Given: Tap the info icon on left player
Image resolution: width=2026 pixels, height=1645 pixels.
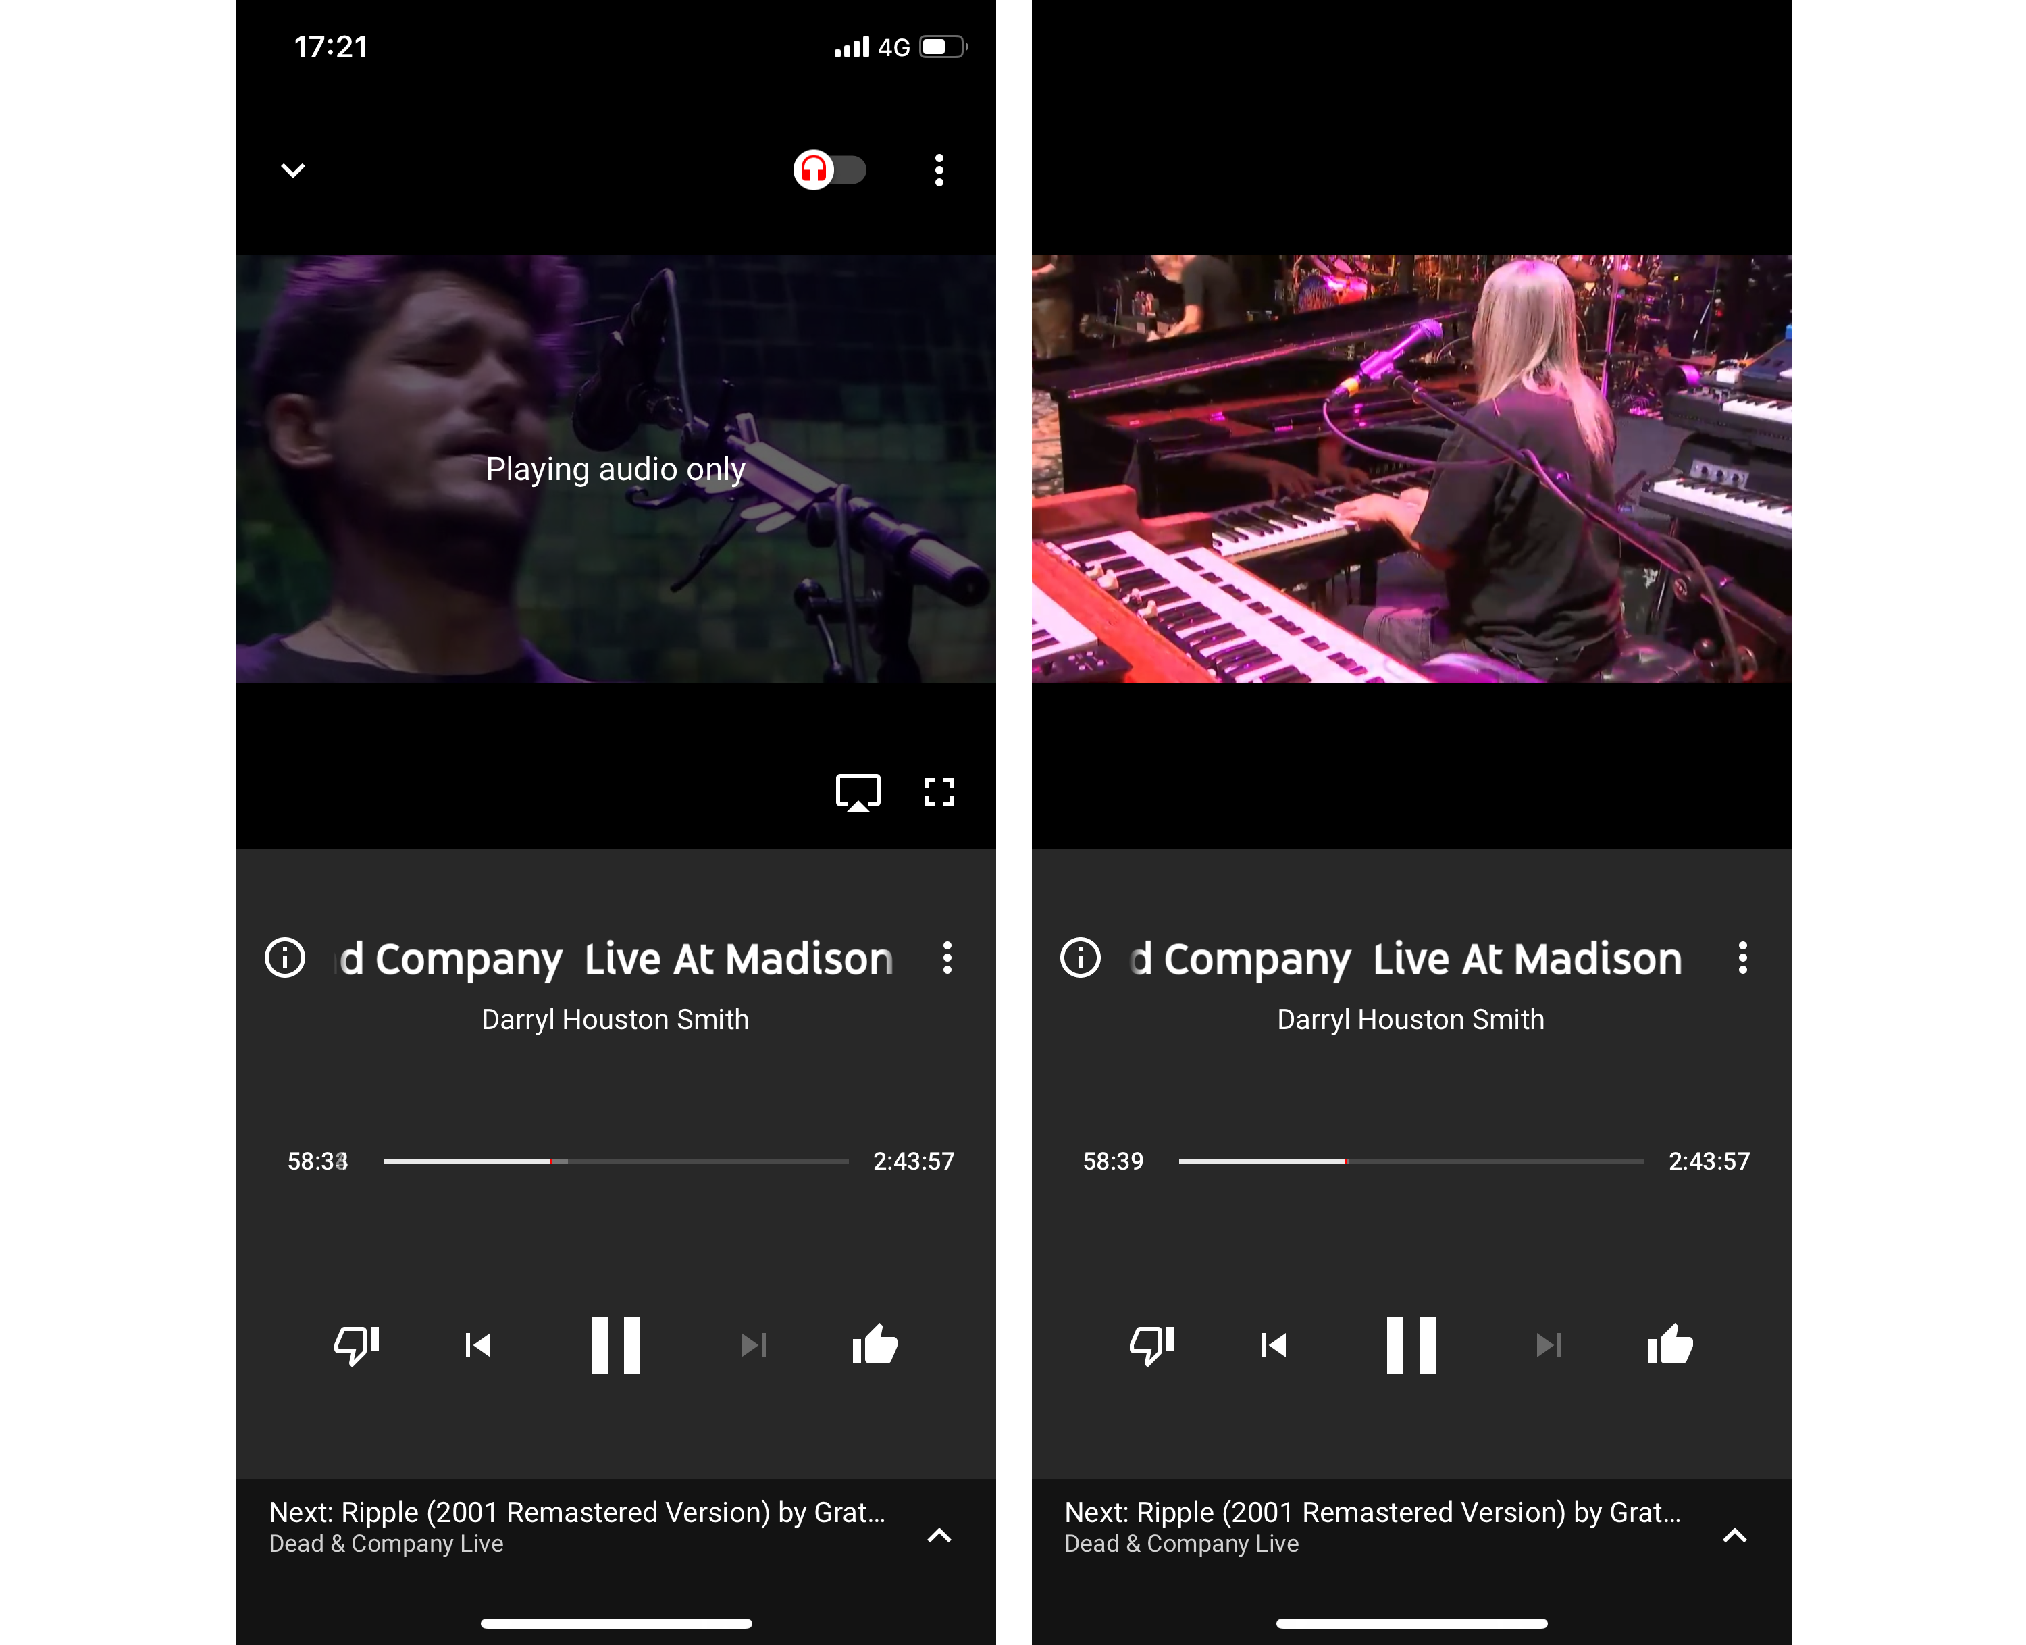Looking at the screenshot, I should [x=284, y=957].
